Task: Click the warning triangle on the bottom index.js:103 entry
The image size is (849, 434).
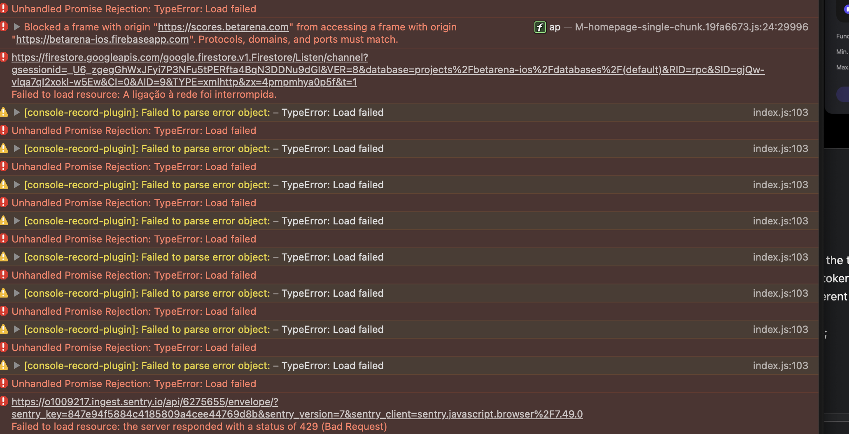Action: 5,365
